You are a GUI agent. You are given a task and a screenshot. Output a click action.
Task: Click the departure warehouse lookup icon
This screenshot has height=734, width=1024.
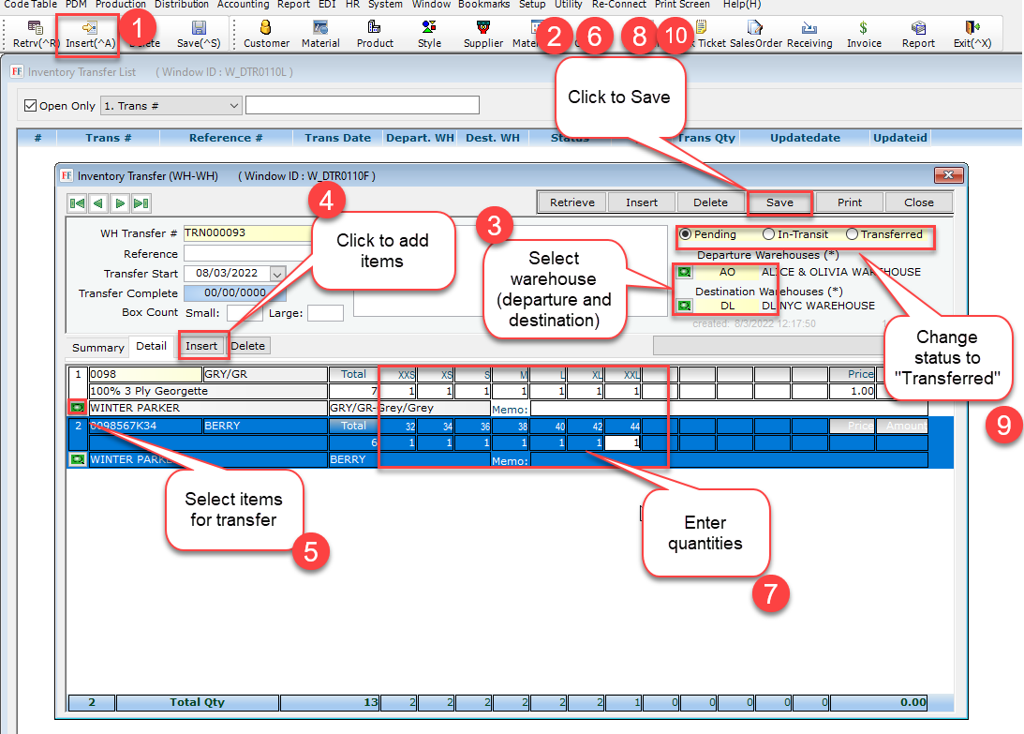pyautogui.click(x=684, y=272)
